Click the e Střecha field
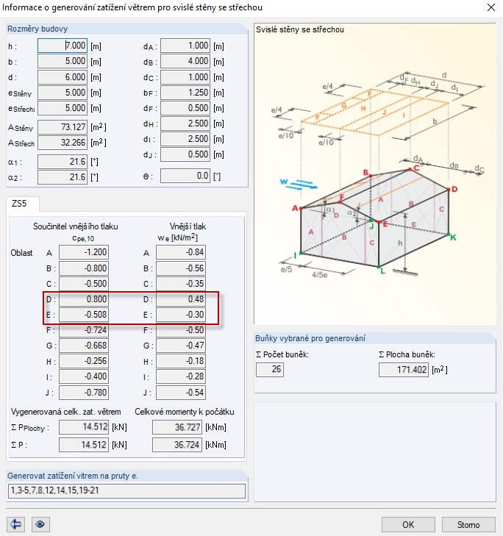503x536 pixels. coord(63,108)
